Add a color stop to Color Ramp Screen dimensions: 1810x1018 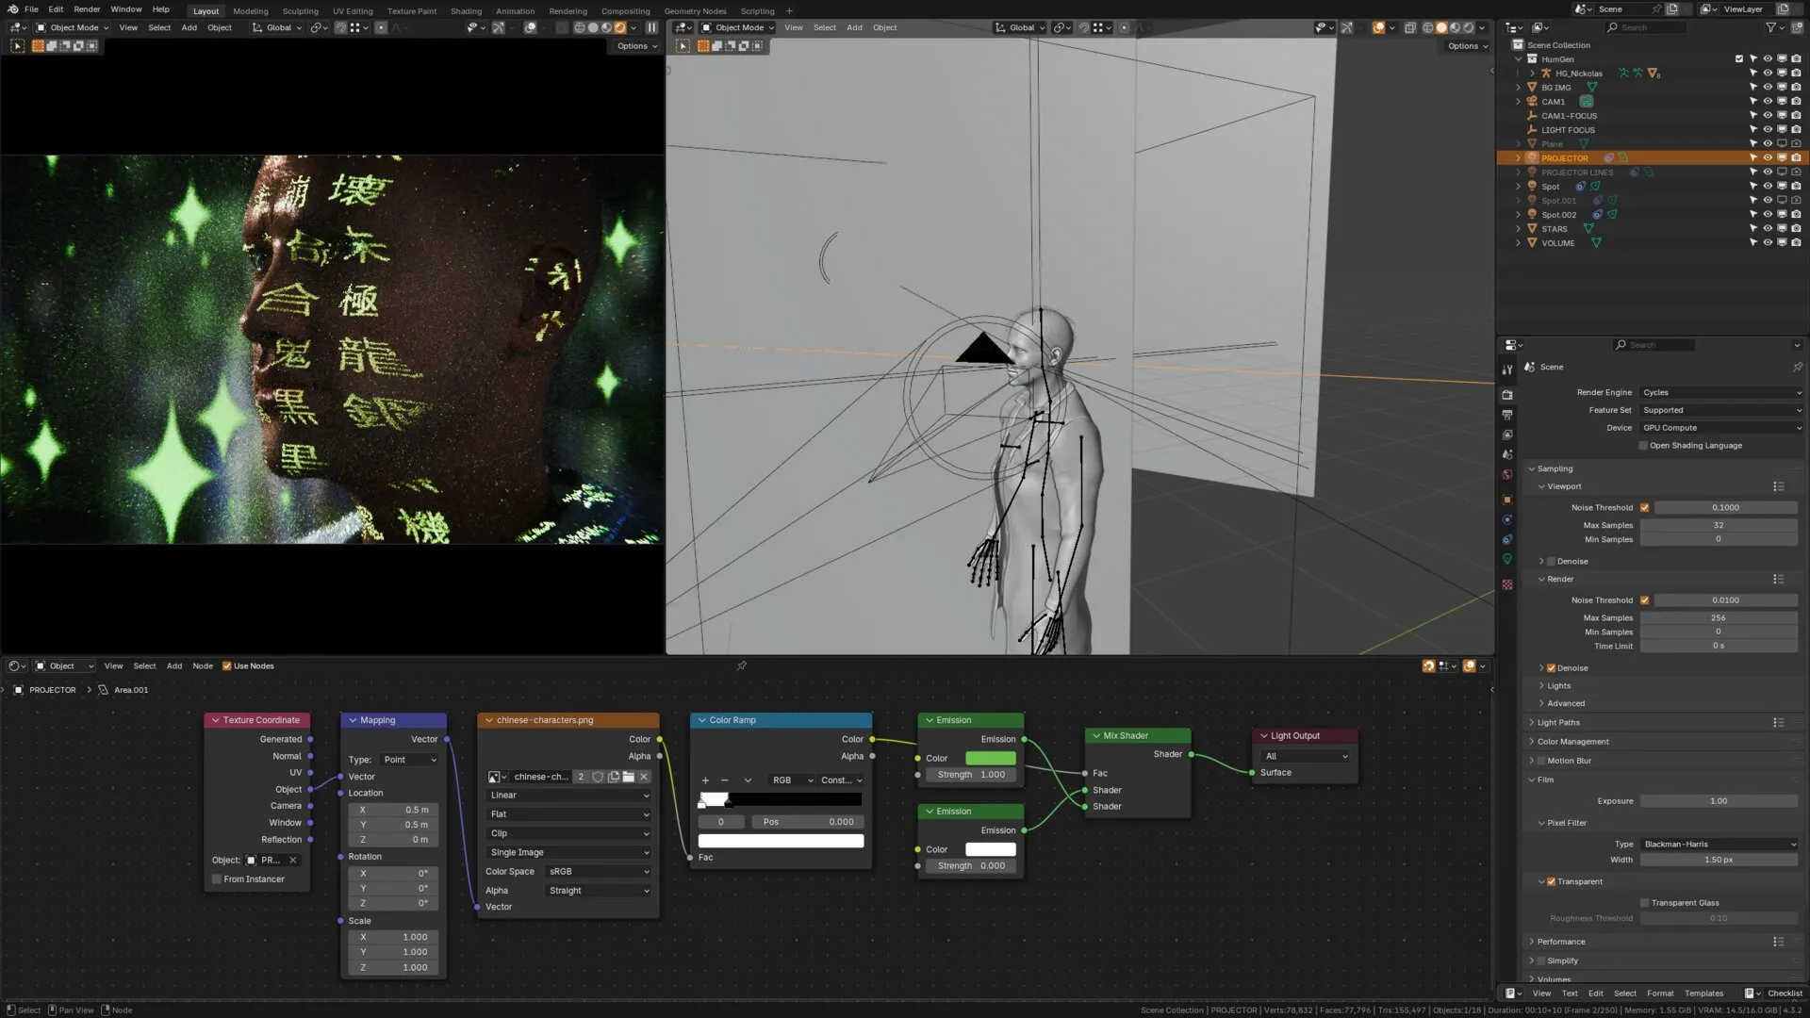click(x=705, y=780)
